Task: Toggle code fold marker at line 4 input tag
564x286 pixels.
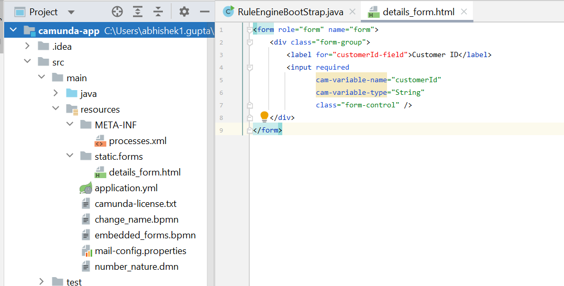Action: 250,68
